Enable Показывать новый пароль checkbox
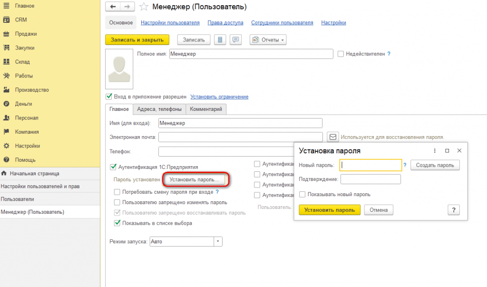 click(x=302, y=194)
